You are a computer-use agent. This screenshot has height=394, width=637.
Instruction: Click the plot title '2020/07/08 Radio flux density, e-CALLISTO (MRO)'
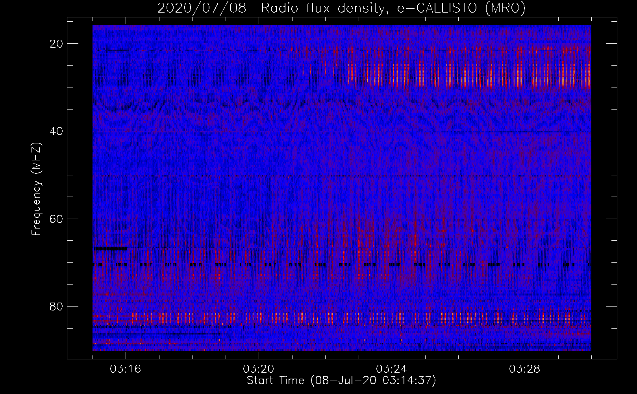[341, 8]
